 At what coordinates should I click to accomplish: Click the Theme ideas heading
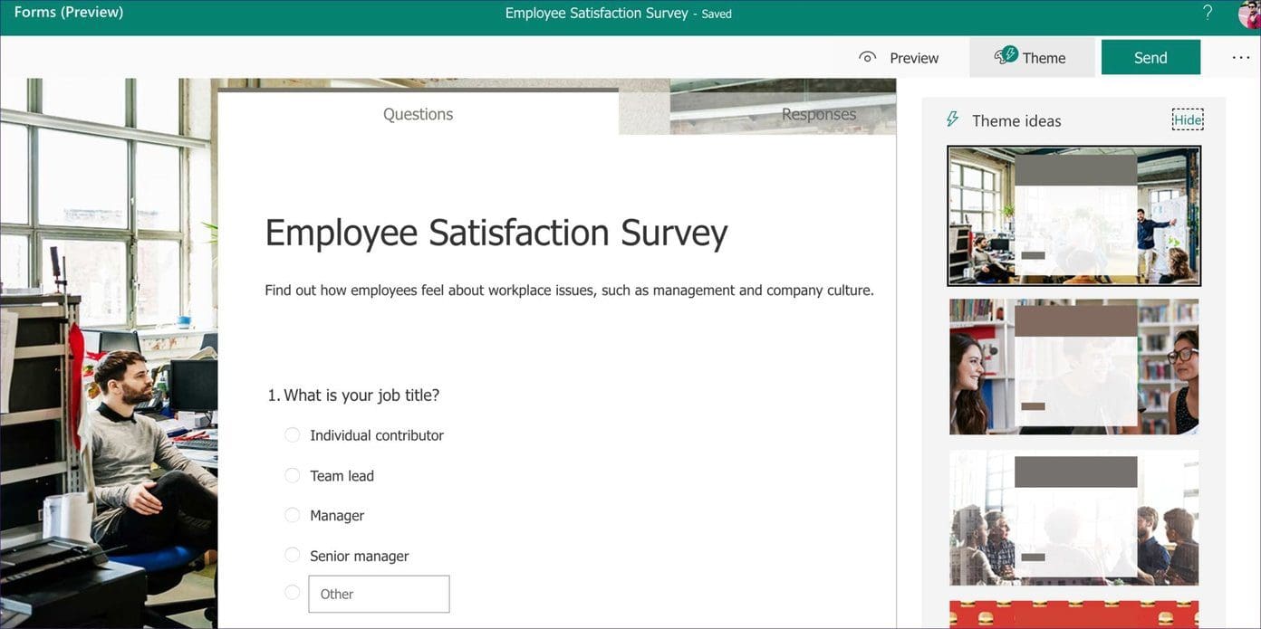[x=1016, y=120]
